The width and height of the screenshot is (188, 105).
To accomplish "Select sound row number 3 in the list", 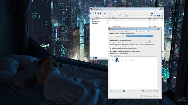I will coord(135,24).
